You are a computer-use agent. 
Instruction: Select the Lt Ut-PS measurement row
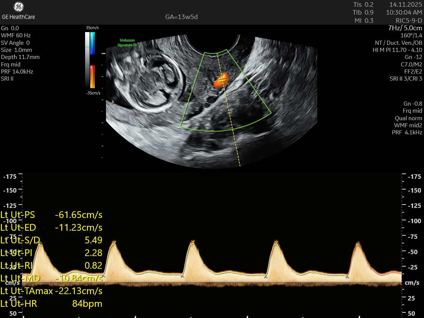coord(52,215)
